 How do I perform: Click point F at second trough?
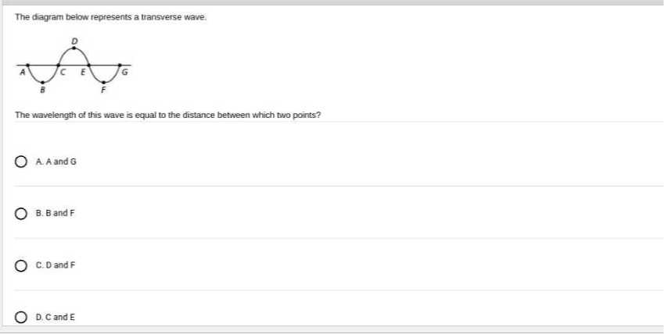(x=104, y=83)
